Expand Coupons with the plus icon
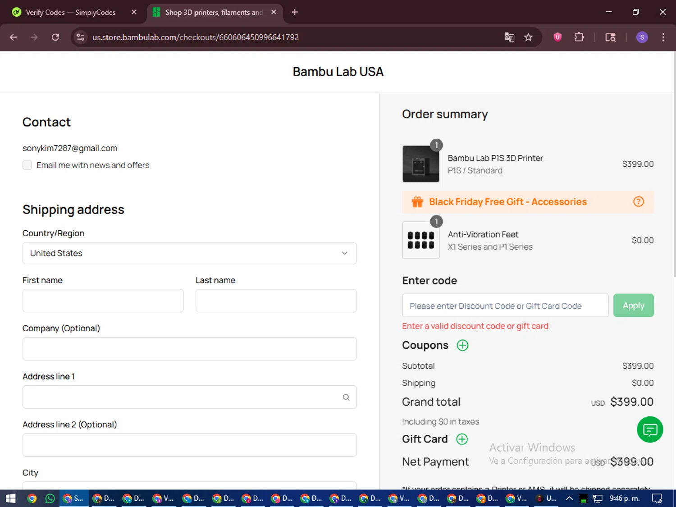This screenshot has height=507, width=676. click(x=462, y=345)
